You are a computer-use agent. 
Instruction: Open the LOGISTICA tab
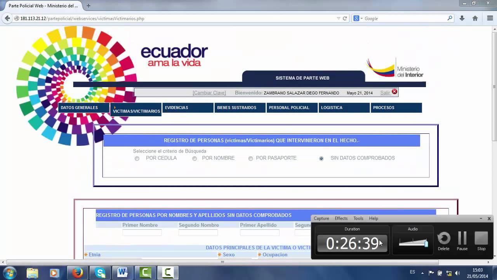[x=344, y=108]
